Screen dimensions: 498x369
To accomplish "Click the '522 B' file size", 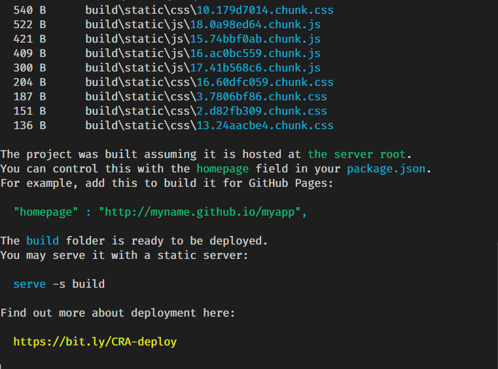I will click(x=29, y=24).
